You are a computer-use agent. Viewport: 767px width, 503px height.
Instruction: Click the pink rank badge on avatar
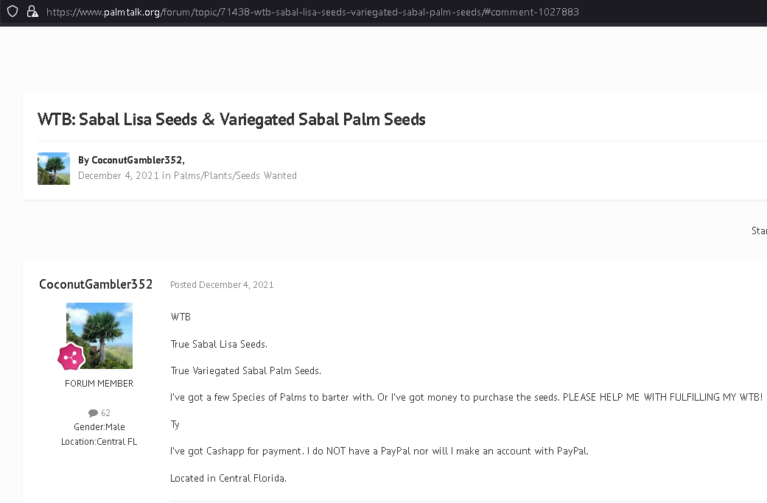(71, 357)
